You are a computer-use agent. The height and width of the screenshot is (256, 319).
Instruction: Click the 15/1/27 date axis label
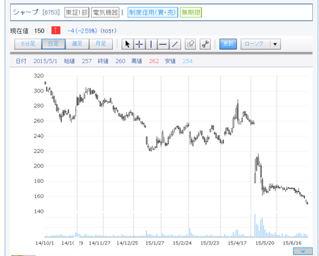click(x=155, y=243)
